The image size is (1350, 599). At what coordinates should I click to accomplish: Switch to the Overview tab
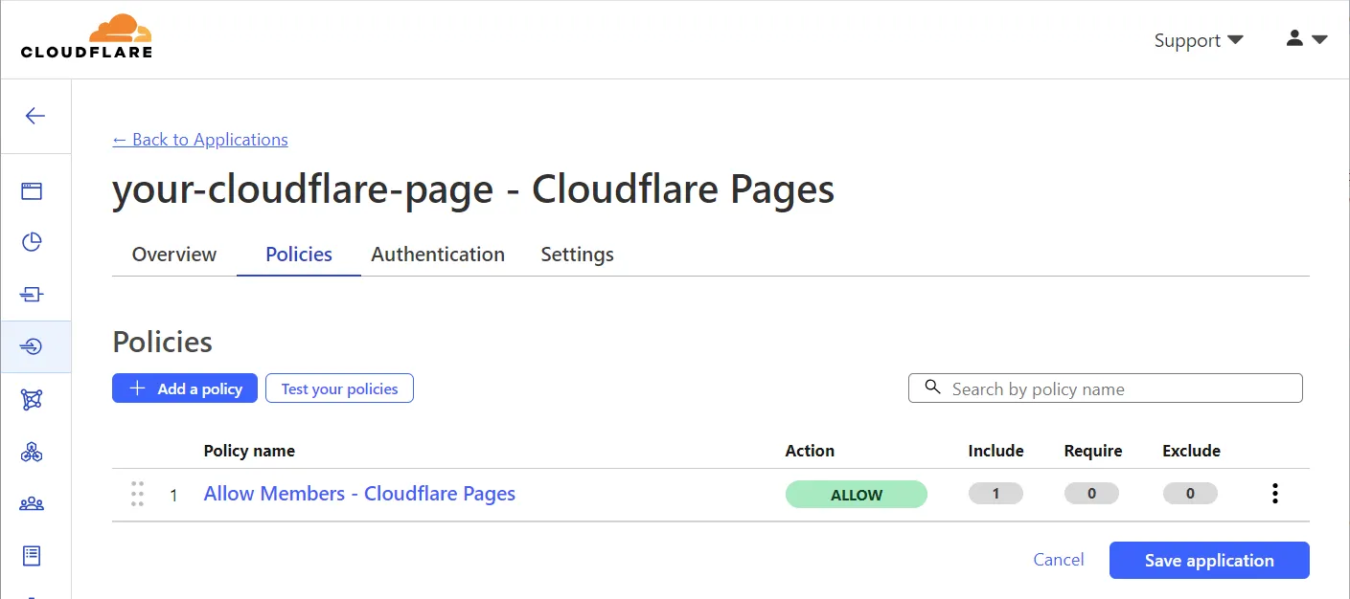[x=174, y=255]
